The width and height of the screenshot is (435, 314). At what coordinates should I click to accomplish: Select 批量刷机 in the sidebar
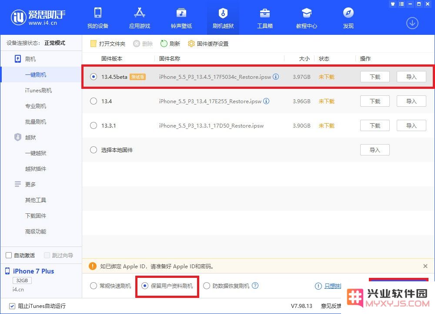click(36, 122)
